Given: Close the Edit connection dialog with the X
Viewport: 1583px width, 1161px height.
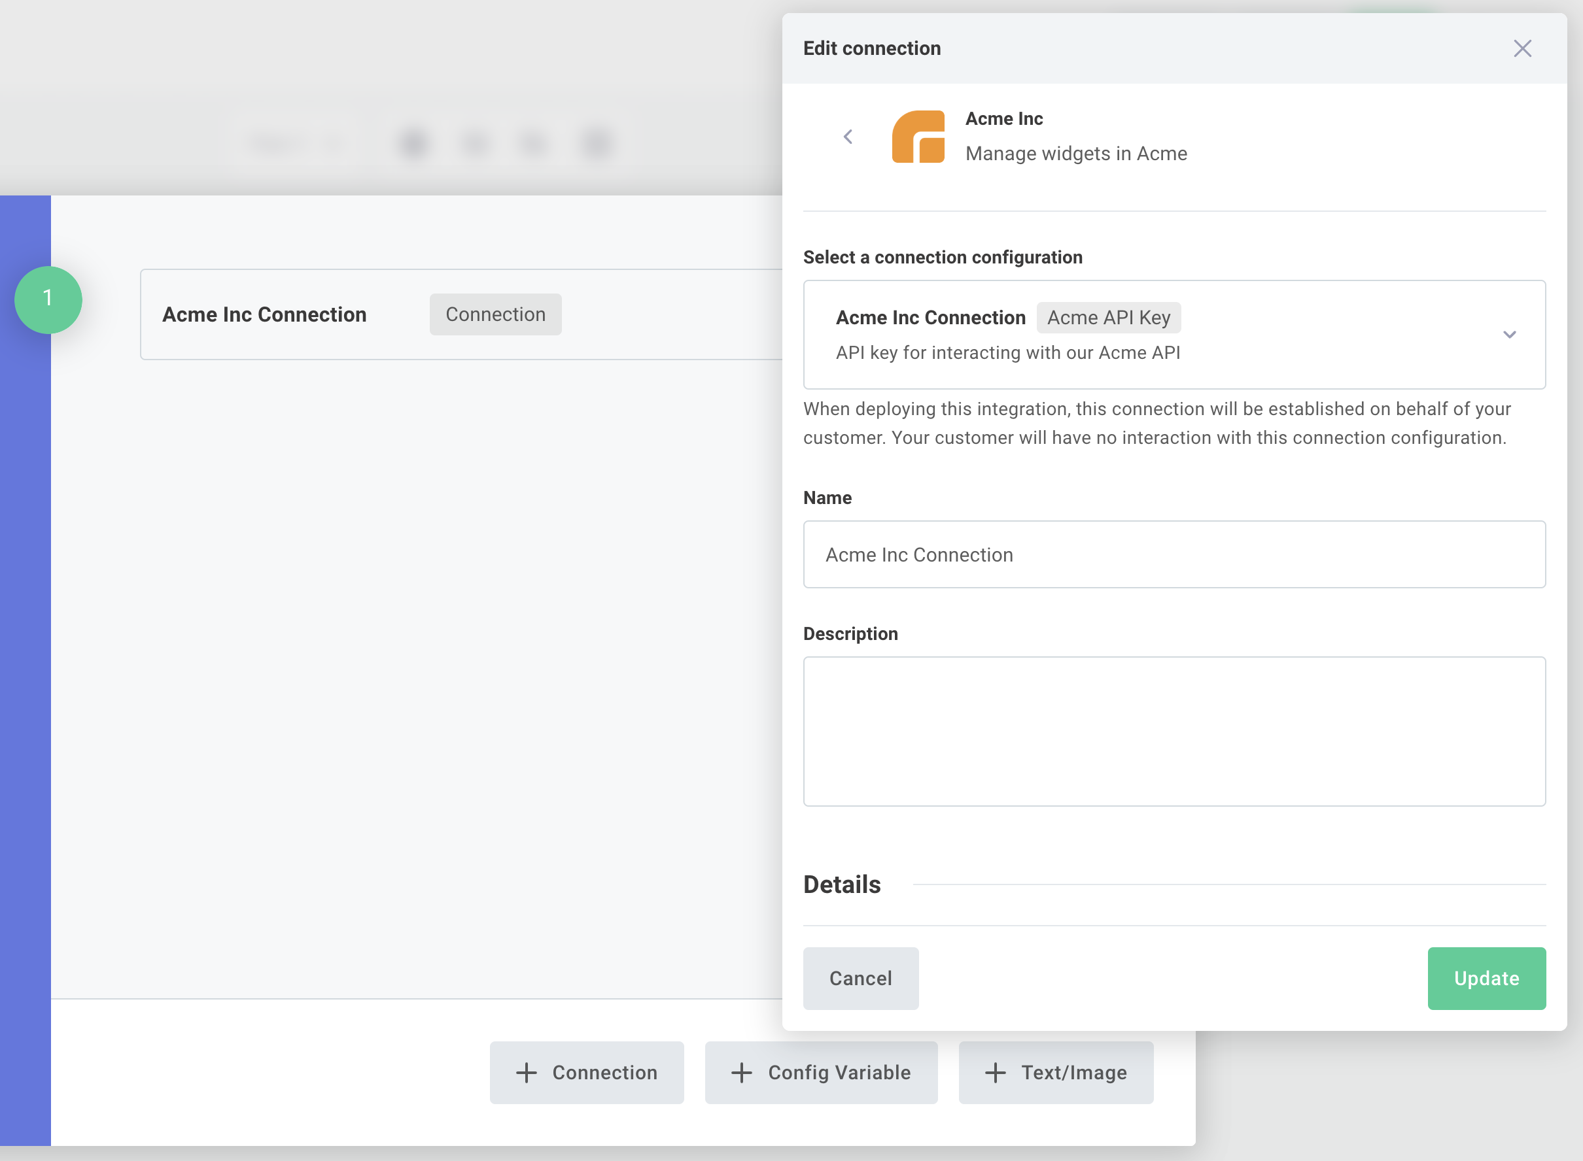Looking at the screenshot, I should tap(1523, 48).
